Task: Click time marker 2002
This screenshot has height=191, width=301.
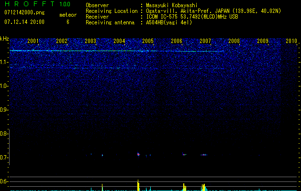Action: (x=62, y=41)
